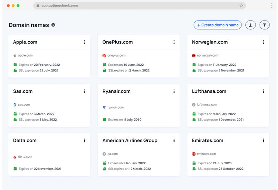This screenshot has height=190, width=278.
Task: Click the calendar icon on Emirates.com card
Action: tap(194, 163)
